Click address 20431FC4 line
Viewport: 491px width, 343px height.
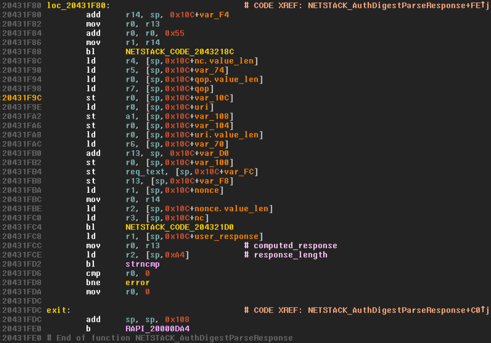(x=22, y=227)
